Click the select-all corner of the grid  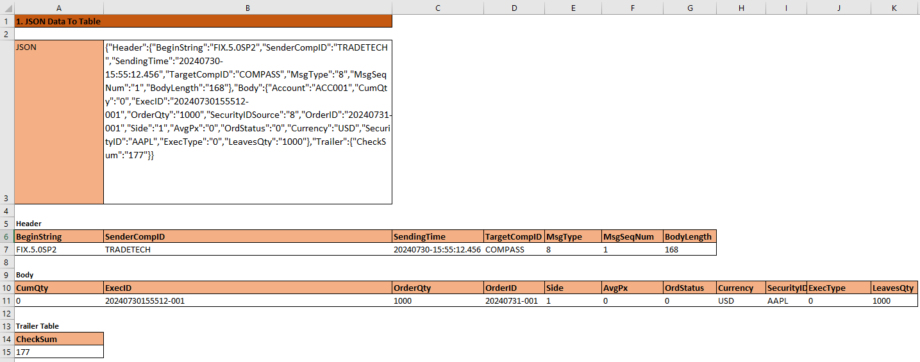6,8
